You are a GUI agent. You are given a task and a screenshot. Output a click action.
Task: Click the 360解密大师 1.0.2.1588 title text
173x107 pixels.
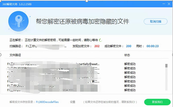coord(17,4)
